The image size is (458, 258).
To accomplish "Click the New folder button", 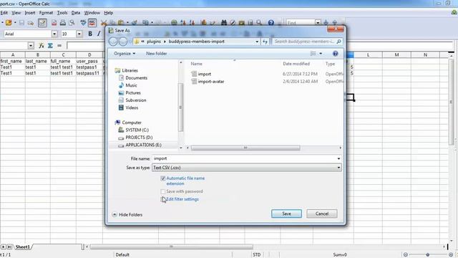I will point(157,54).
